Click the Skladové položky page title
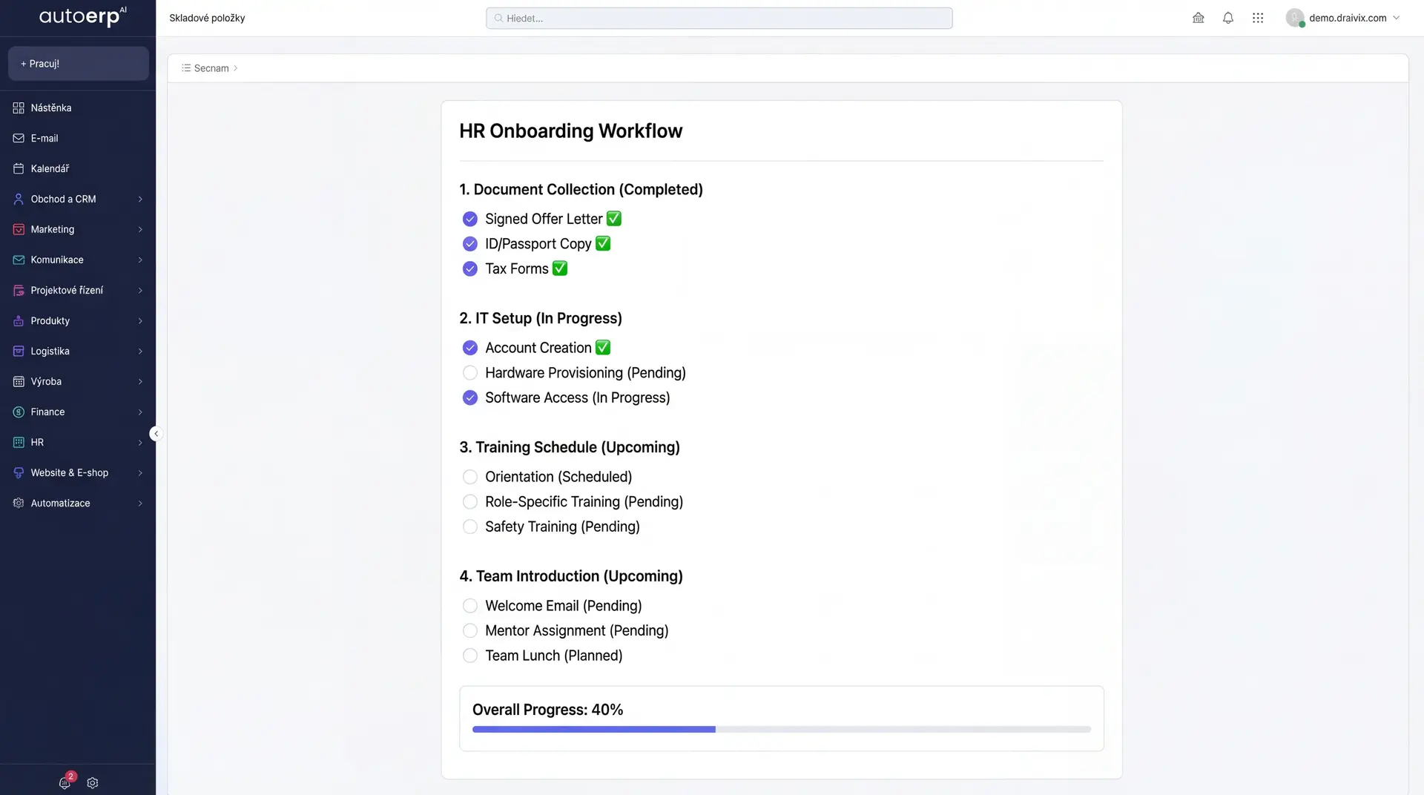 (x=207, y=18)
